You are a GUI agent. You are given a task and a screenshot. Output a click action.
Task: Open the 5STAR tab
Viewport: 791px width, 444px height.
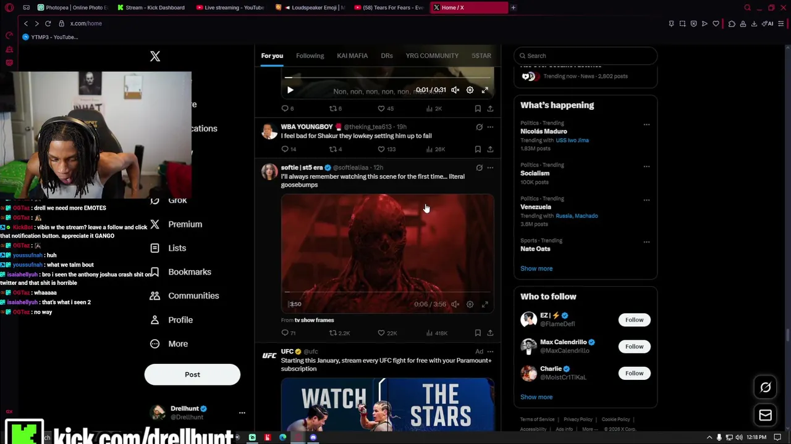click(481, 55)
